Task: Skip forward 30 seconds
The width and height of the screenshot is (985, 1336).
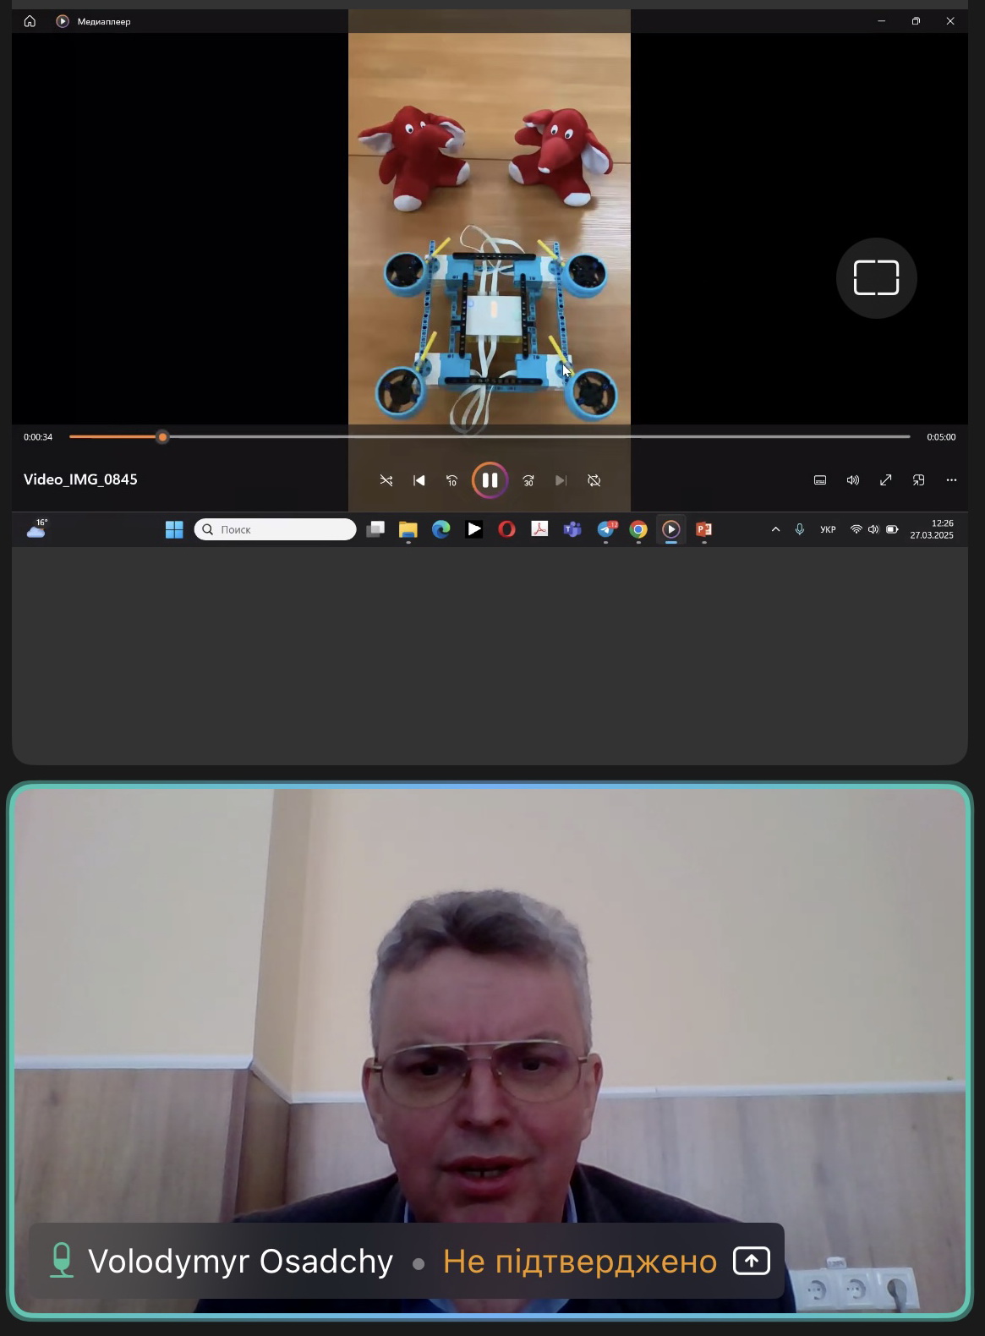Action: pyautogui.click(x=528, y=480)
